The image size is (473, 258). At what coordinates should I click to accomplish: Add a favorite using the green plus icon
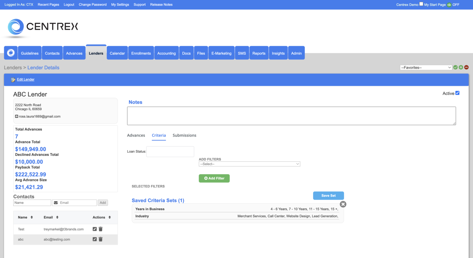coord(461,67)
